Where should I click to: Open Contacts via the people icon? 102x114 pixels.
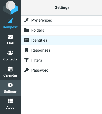10,53
